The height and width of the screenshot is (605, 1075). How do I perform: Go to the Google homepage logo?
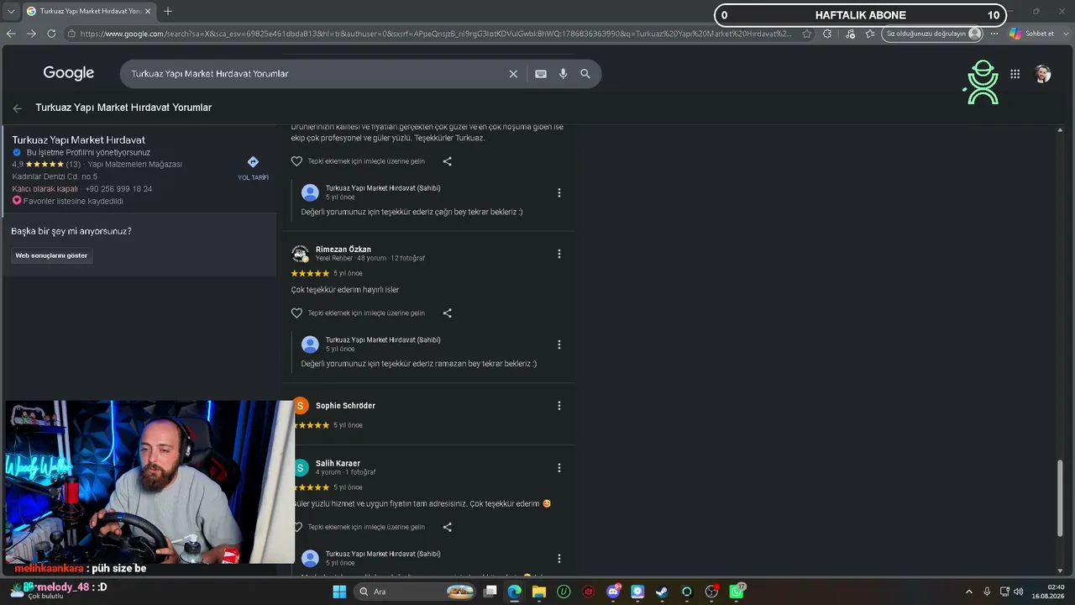[x=69, y=74]
